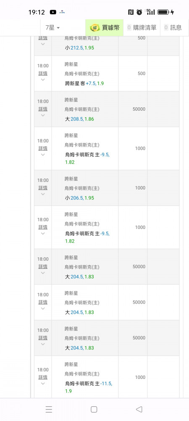Viewport: 189px width, 421px height.
Task: Click the 50000 amount in 大 208.5 row
Action: coord(139,109)
